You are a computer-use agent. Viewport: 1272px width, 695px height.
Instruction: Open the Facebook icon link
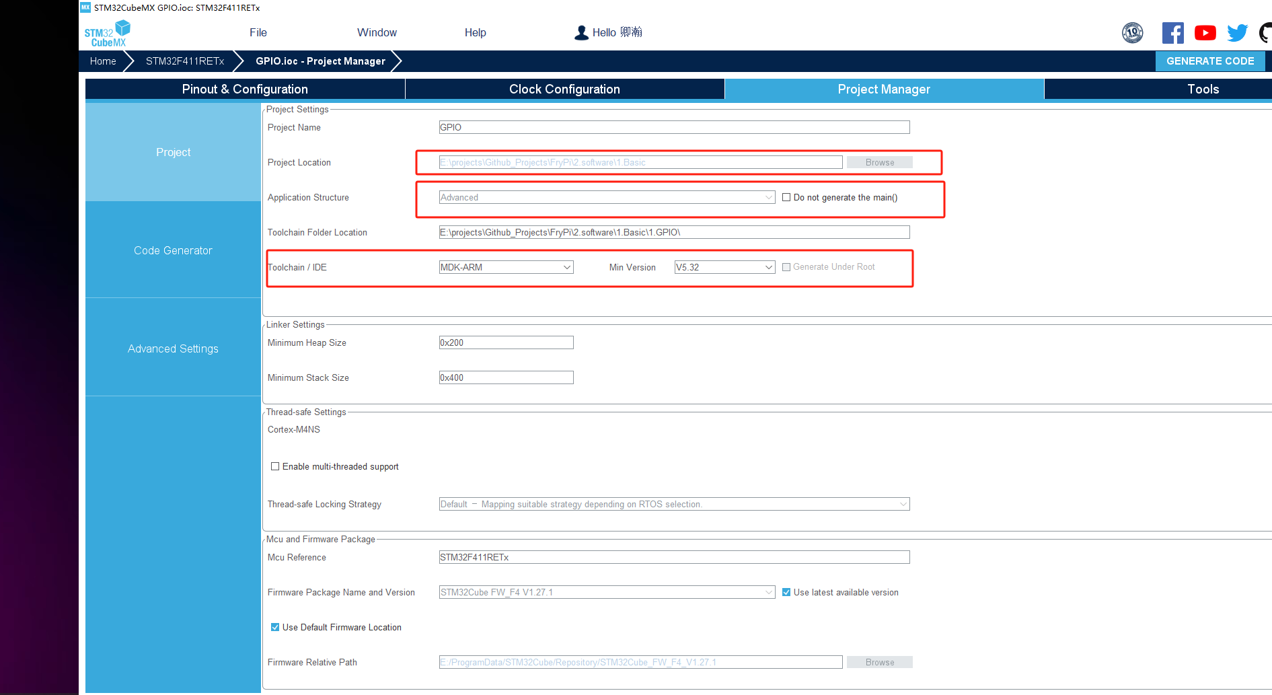coord(1172,33)
